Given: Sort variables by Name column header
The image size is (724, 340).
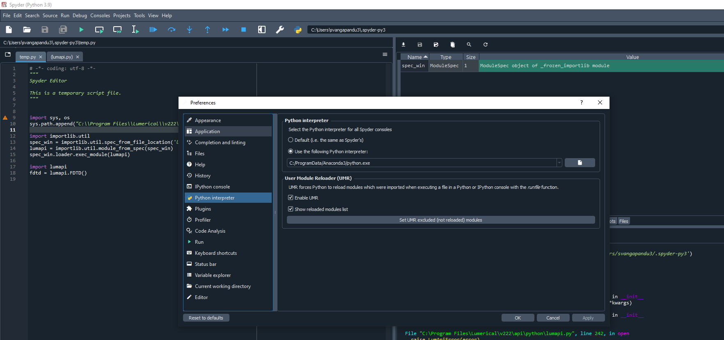Looking at the screenshot, I should [415, 57].
